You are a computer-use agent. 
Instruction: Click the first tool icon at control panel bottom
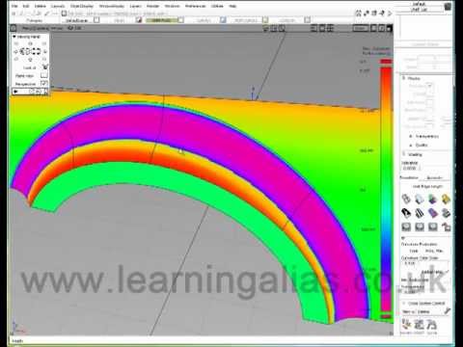tap(406, 325)
